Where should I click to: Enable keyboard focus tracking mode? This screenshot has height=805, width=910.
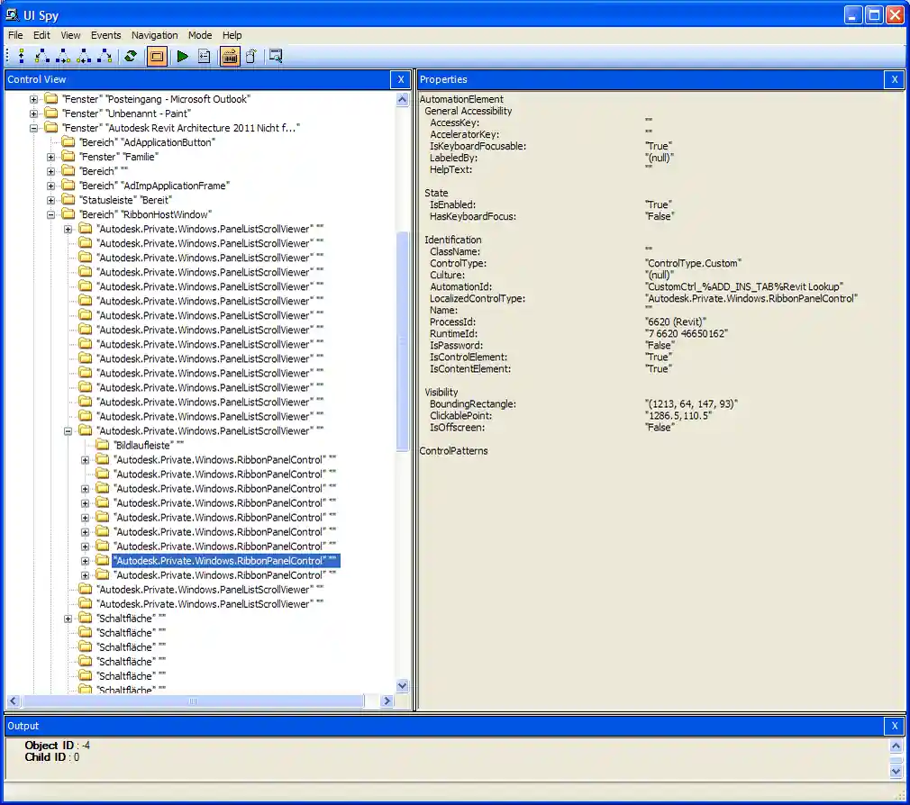230,56
